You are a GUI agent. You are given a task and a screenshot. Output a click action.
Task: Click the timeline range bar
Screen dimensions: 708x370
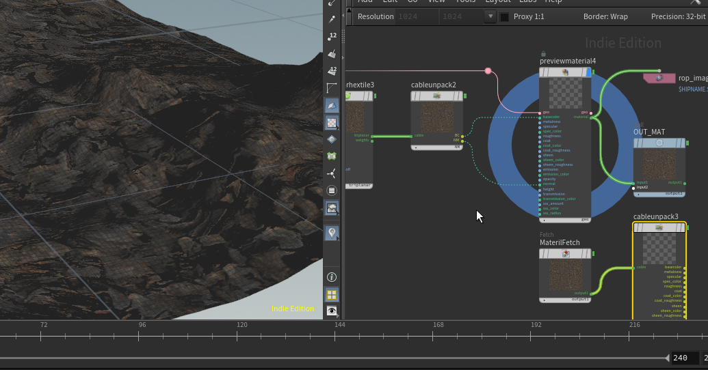pos(334,358)
